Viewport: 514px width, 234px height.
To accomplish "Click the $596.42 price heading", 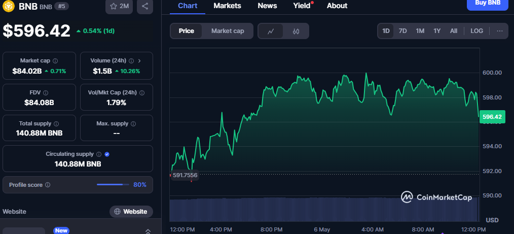I will (x=36, y=31).
